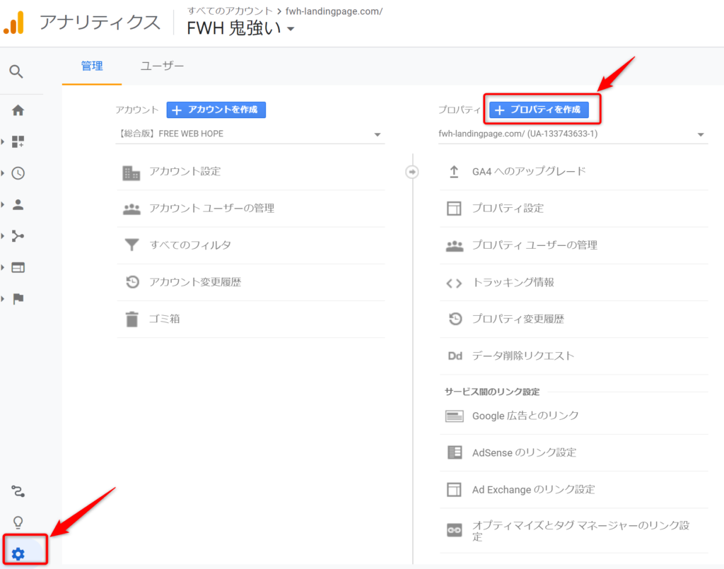Screen dimensions: 724x569
Task: Click the Google 広告とのリンク icon
Action: pyautogui.click(x=455, y=416)
